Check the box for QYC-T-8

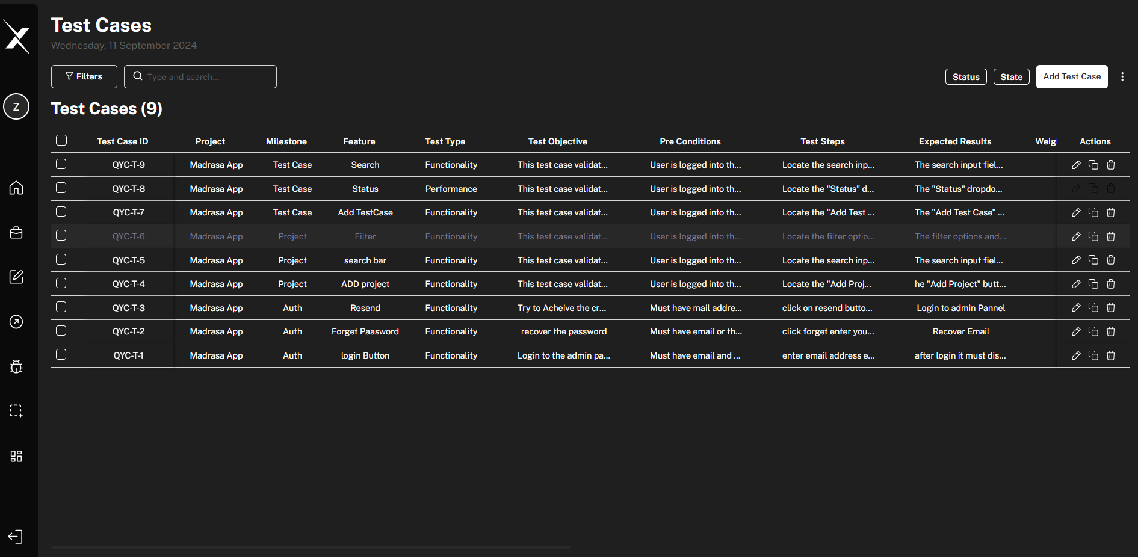click(x=61, y=188)
